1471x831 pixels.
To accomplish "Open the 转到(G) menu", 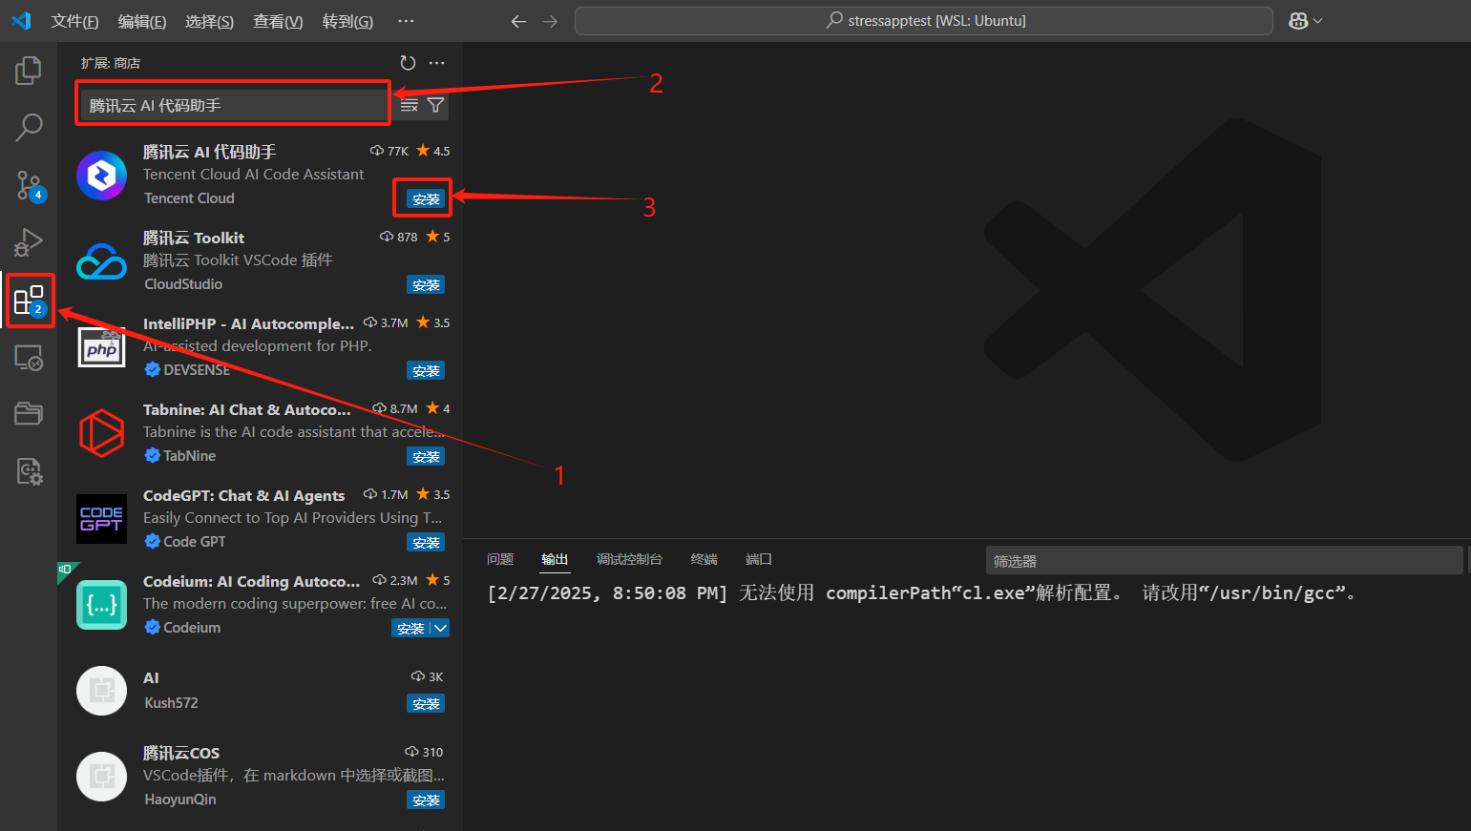I will tap(347, 21).
